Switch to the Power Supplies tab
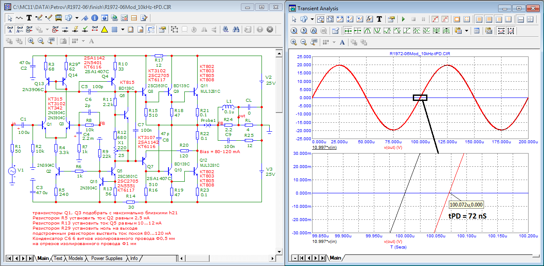 [107, 258]
